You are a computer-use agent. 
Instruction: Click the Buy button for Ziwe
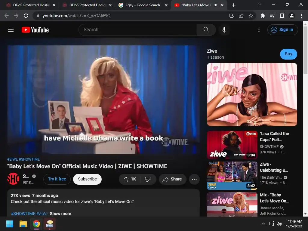288,54
